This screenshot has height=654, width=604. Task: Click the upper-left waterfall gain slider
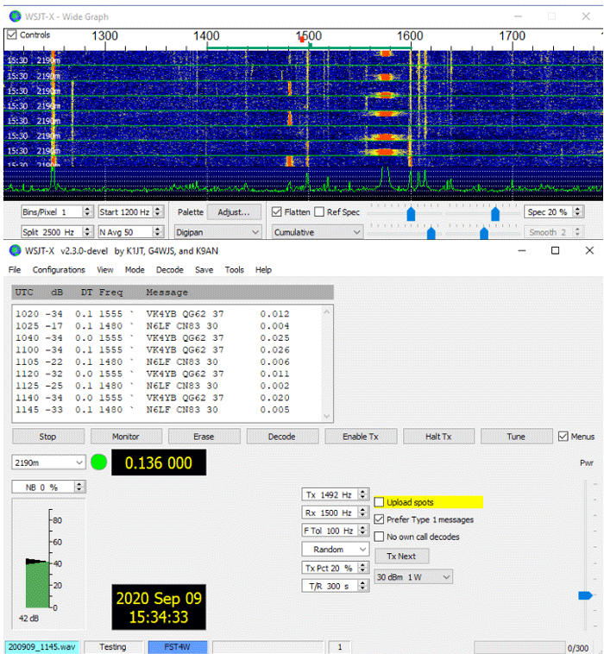[x=411, y=214]
